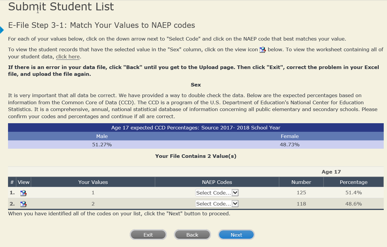Click the "Submit Student List" page heading
Image resolution: width=387 pixels, height=247 pixels.
61,7
